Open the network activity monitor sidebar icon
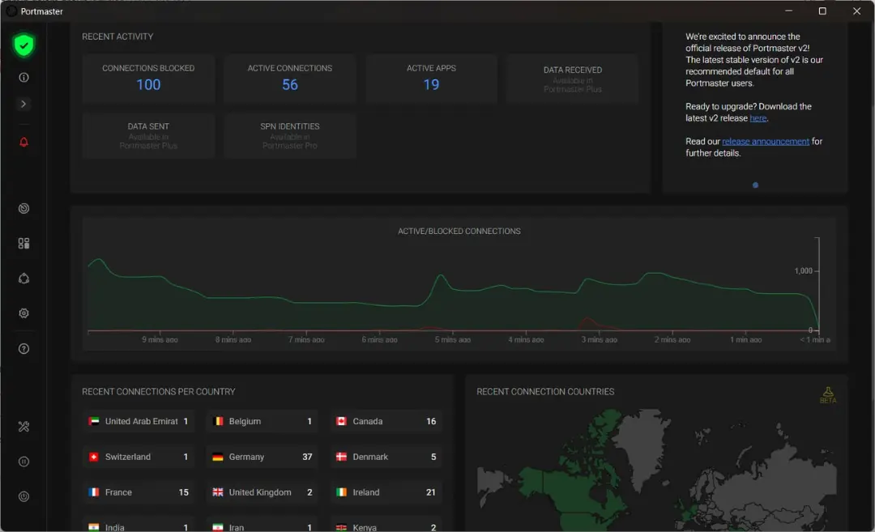Screen dimensions: 875x532 pyautogui.click(x=23, y=209)
